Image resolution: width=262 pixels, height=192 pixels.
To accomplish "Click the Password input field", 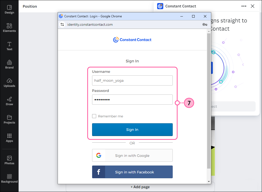I will 132,100.
